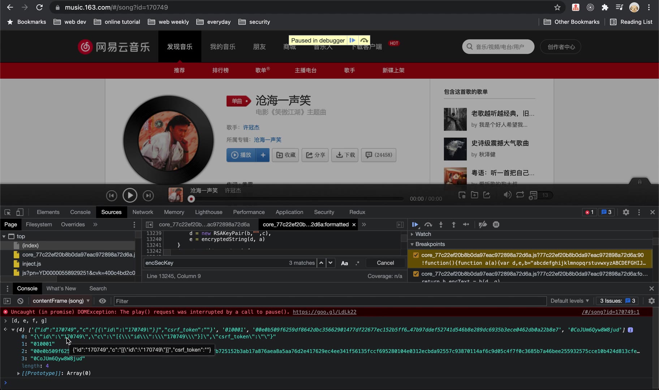Bookmark this page with the star

(x=557, y=7)
